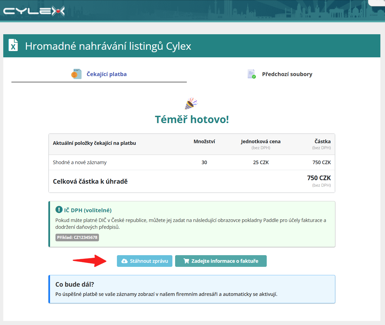385x325 pixels.
Task: Click the party popper icon above Téměř hotovo
Action: [191, 104]
